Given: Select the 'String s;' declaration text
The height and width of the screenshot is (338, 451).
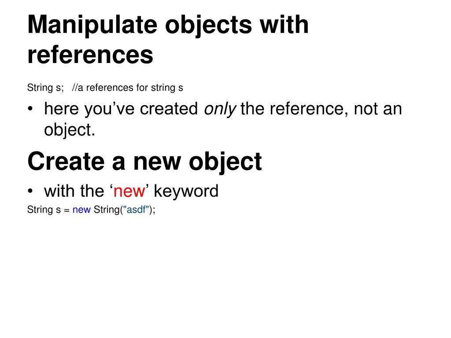Looking at the screenshot, I should (x=45, y=88).
